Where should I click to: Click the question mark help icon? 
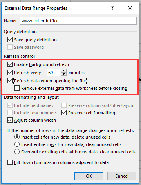pos(112,8)
